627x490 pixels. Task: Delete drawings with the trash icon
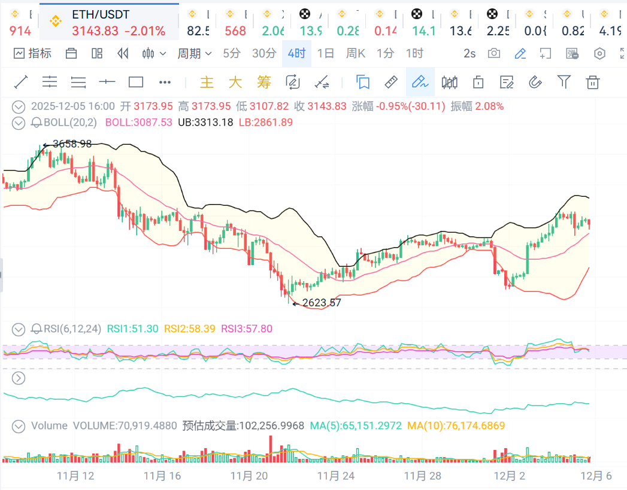click(x=593, y=82)
